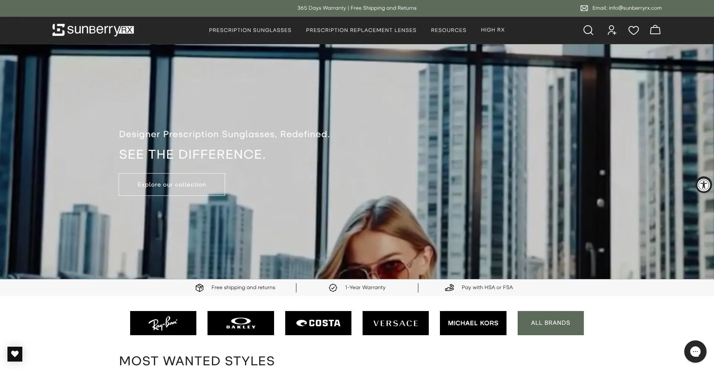Screen dimensions: 714x369
Task: Click the All Brands button
Action: pos(551,323)
